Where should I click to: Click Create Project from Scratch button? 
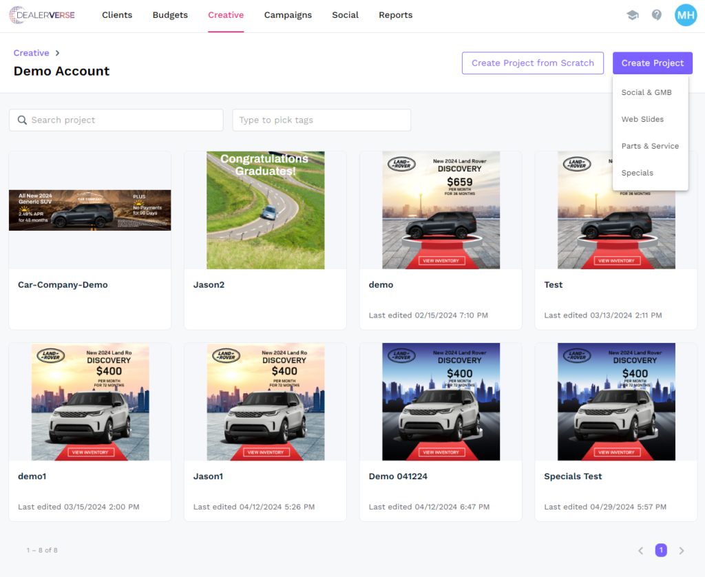(532, 63)
